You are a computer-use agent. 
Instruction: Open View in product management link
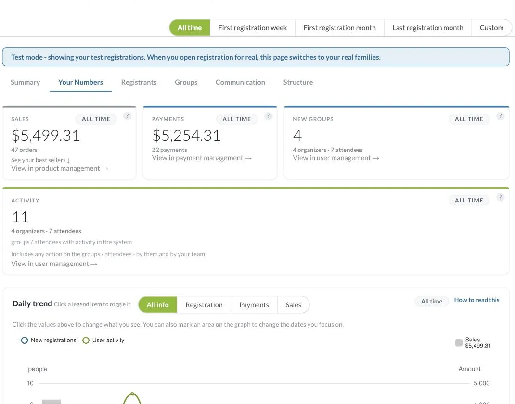point(60,168)
